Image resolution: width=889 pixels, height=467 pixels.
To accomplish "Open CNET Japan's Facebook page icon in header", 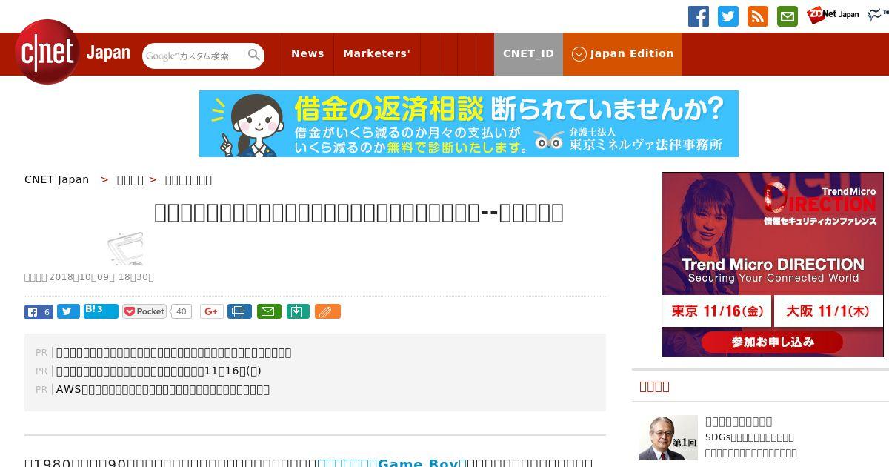I will click(699, 16).
